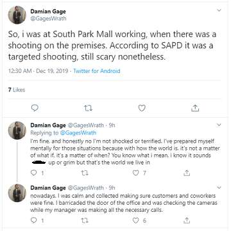The width and height of the screenshot is (231, 231).
Task: View the 7 Likes list
Action: point(17,90)
